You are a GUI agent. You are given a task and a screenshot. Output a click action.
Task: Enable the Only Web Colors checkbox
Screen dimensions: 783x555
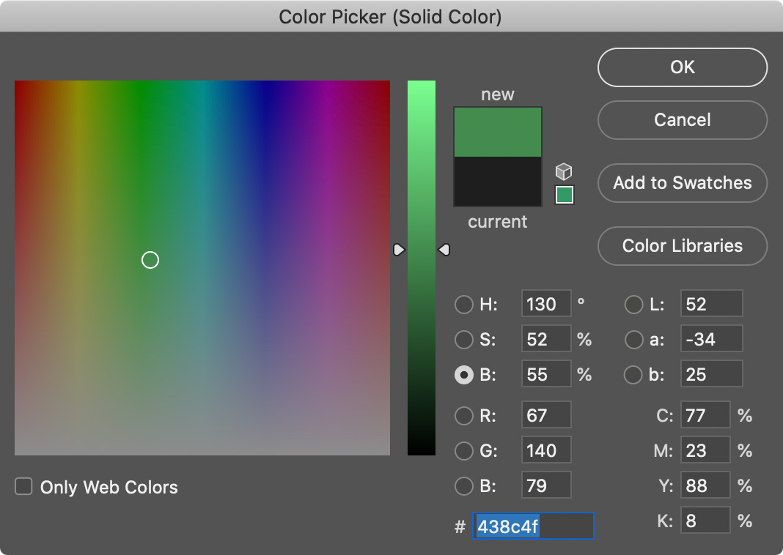[x=24, y=487]
